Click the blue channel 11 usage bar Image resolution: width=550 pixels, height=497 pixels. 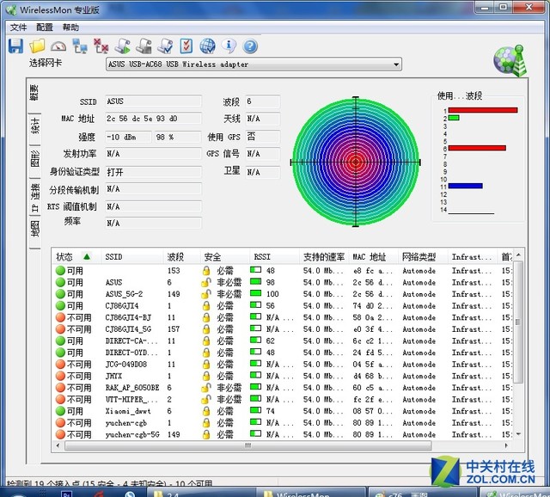point(466,186)
